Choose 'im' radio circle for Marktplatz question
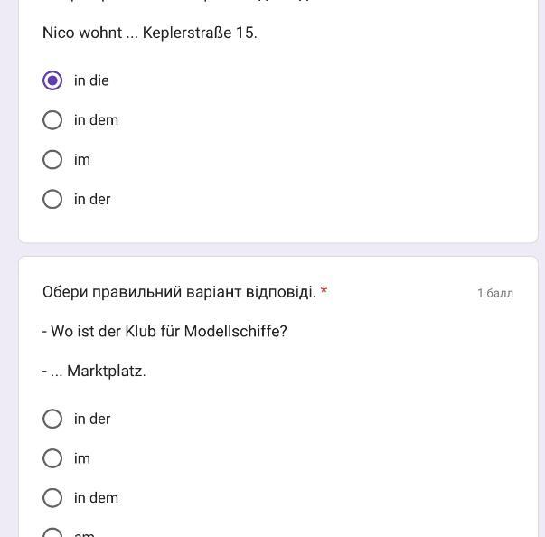 coord(52,458)
